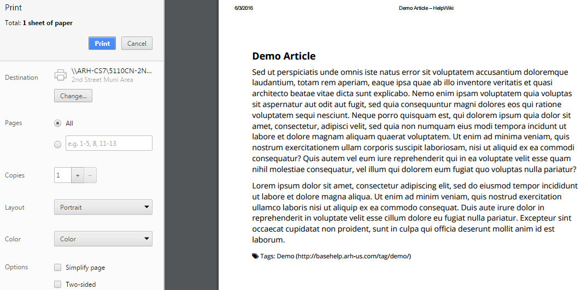
Task: Click the printer icon beside Destination
Action: coord(61,75)
